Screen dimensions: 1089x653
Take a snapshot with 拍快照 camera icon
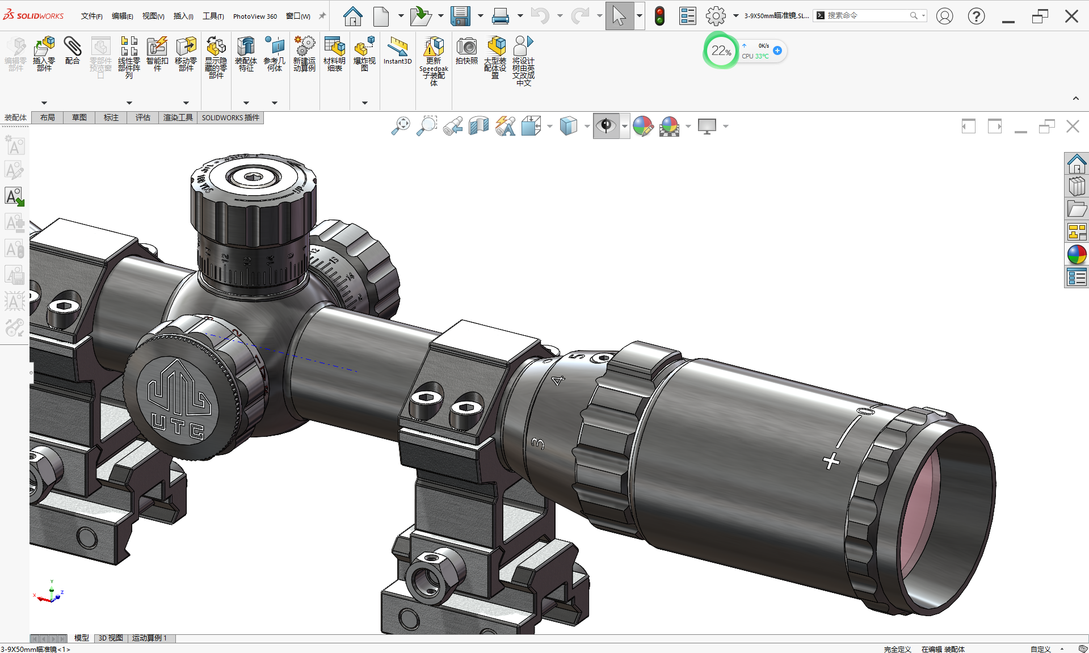(x=466, y=50)
